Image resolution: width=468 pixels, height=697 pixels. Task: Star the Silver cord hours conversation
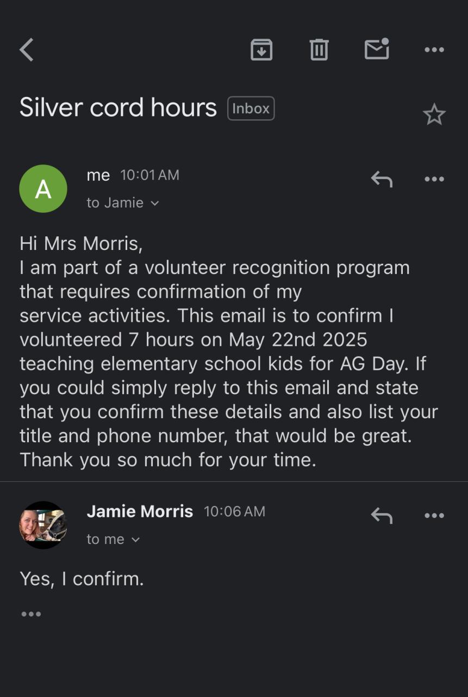coord(434,115)
